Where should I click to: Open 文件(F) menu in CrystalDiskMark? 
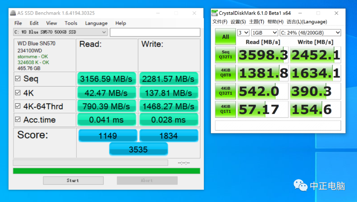point(220,22)
